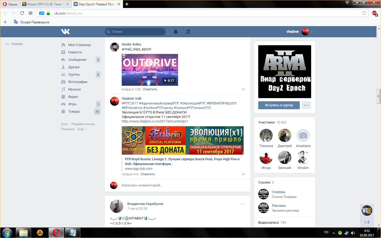Bookmark page with the heart icon
Image resolution: width=381 pixels, height=238 pixels.
pos(364,13)
